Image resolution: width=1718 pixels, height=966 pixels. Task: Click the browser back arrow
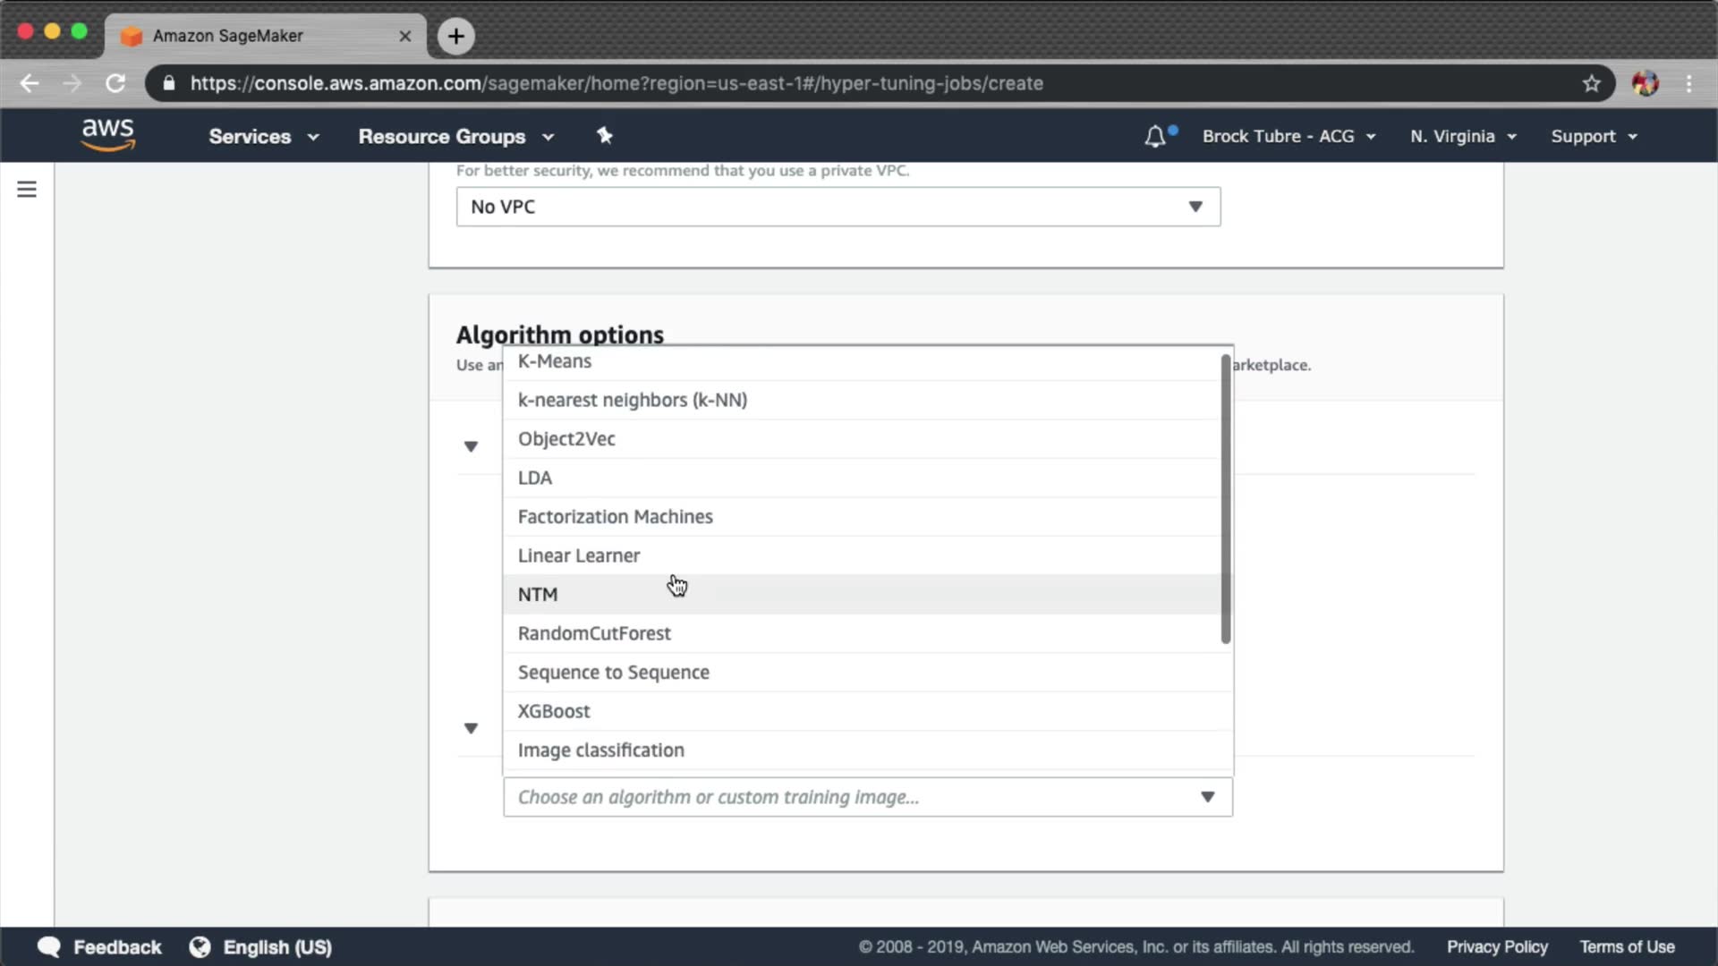coord(30,83)
